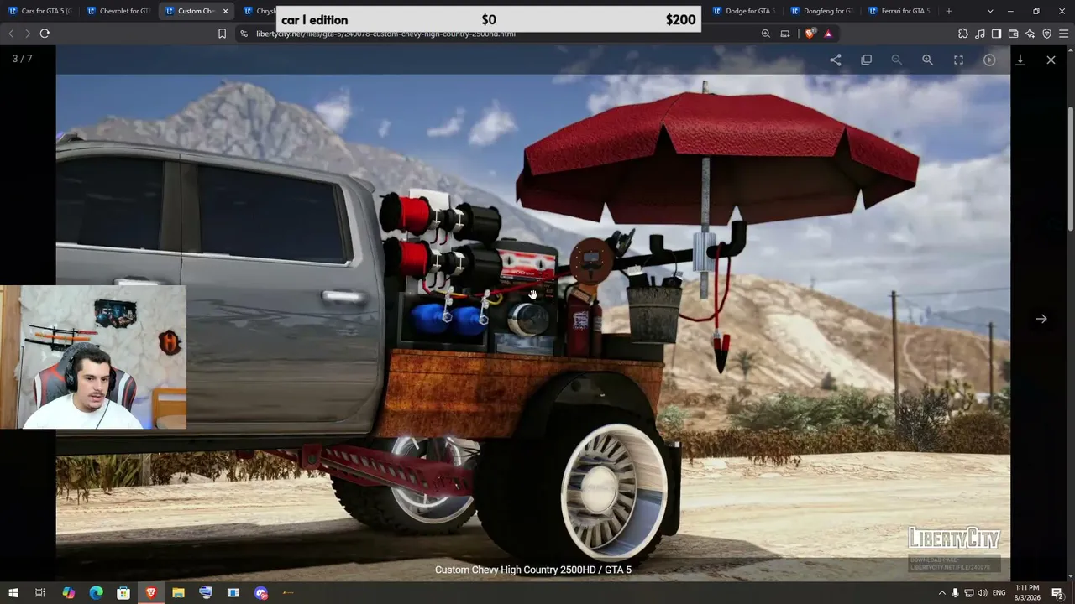Viewport: 1075px width, 604px height.
Task: Download the current gallery image
Action: point(1020,60)
